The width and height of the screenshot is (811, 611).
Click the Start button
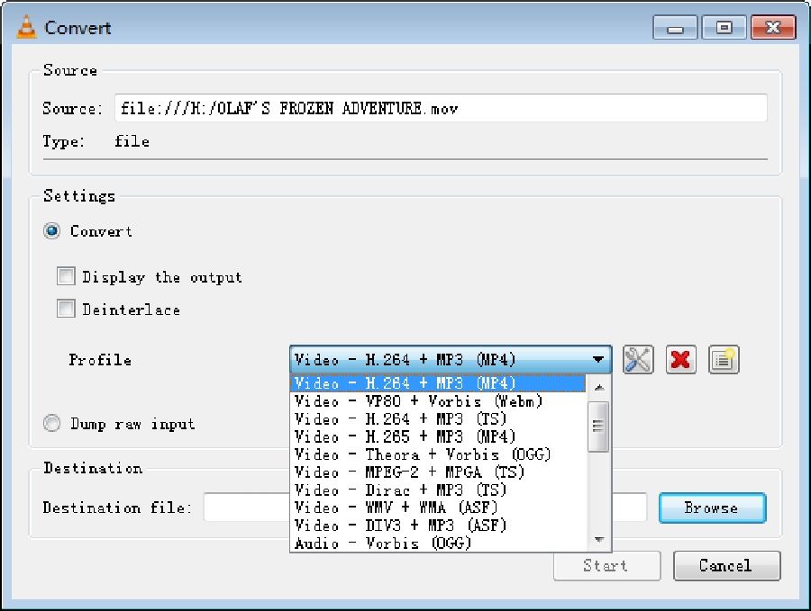point(606,565)
